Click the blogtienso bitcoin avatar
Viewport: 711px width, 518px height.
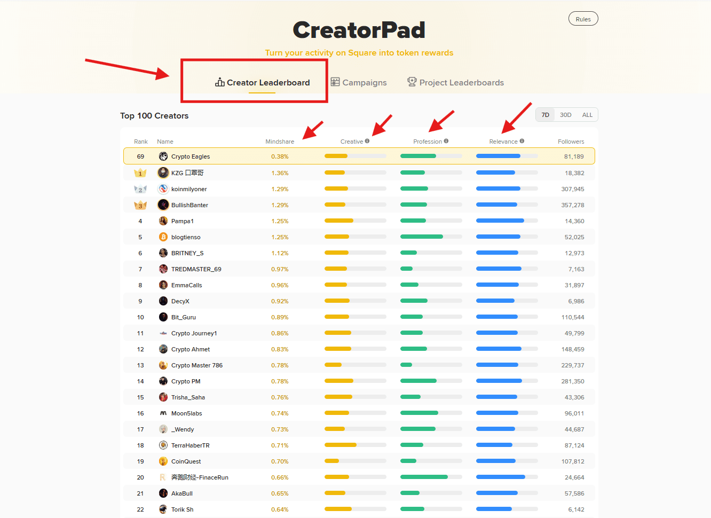[x=163, y=237]
